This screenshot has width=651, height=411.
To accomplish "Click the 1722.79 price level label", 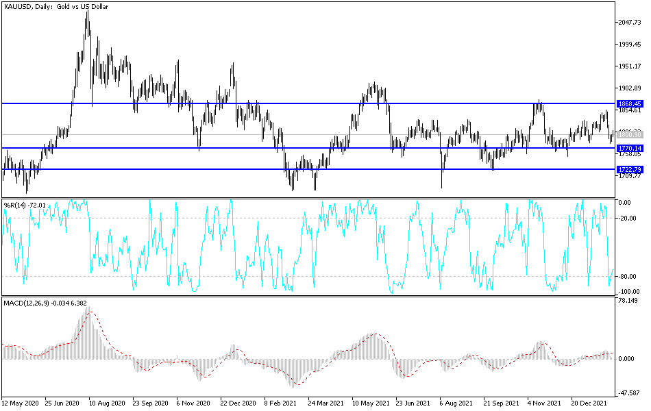I will [629, 169].
